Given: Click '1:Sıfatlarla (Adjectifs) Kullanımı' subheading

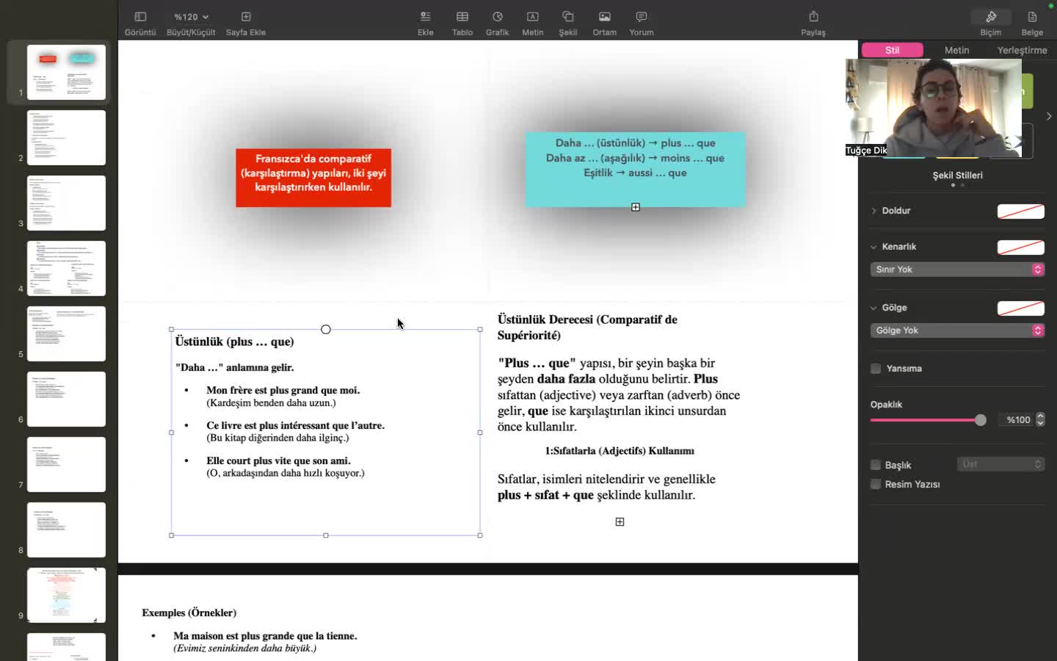Looking at the screenshot, I should tap(620, 451).
